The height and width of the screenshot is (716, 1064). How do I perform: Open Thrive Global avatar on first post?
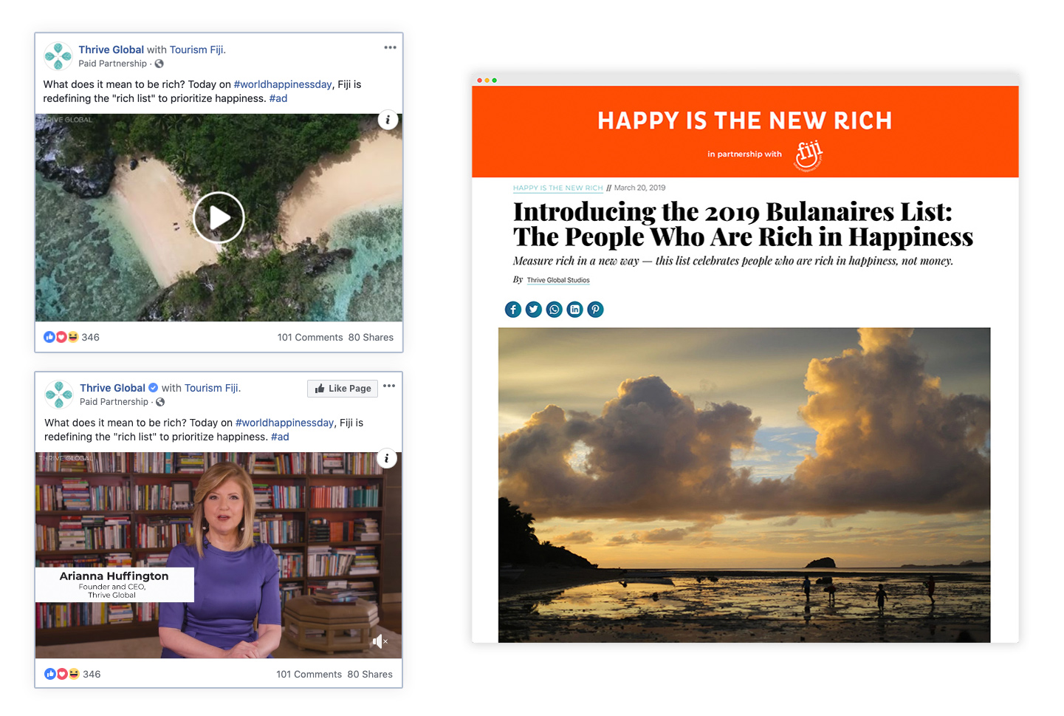[x=58, y=56]
